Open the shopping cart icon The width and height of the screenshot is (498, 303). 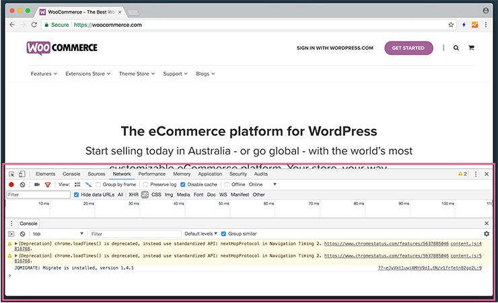[x=471, y=48]
